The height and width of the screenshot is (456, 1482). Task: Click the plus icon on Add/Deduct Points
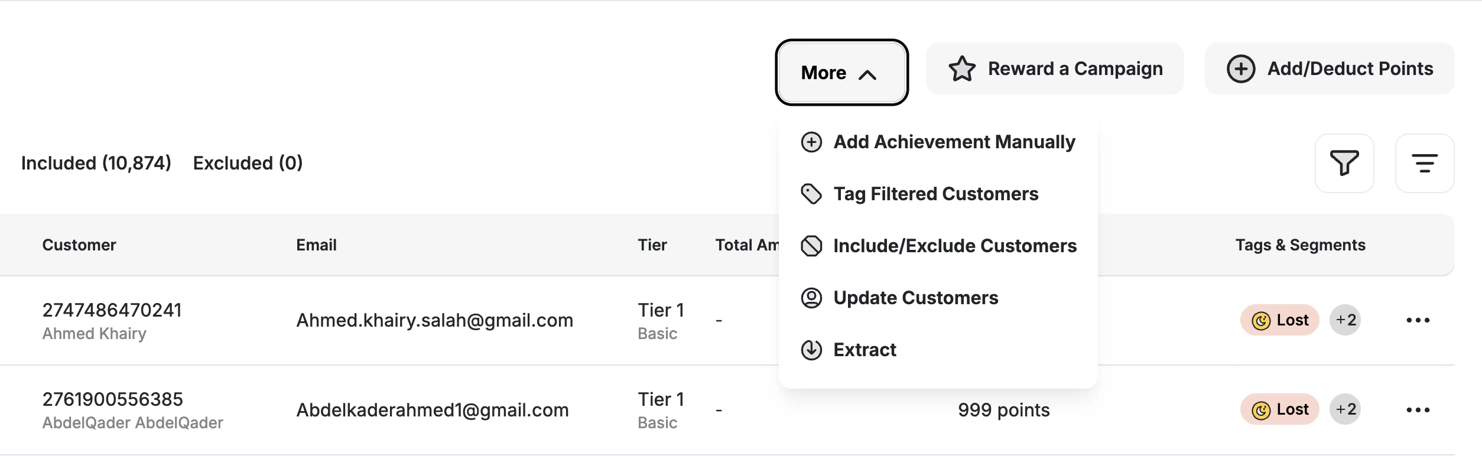[1241, 68]
